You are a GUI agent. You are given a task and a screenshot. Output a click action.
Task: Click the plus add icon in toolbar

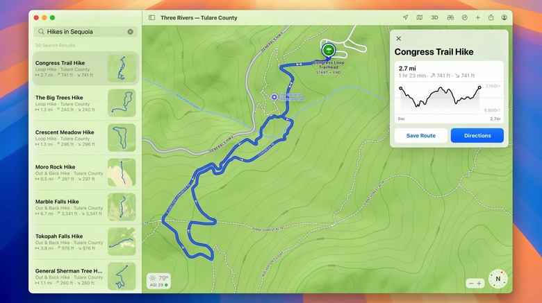(x=477, y=17)
